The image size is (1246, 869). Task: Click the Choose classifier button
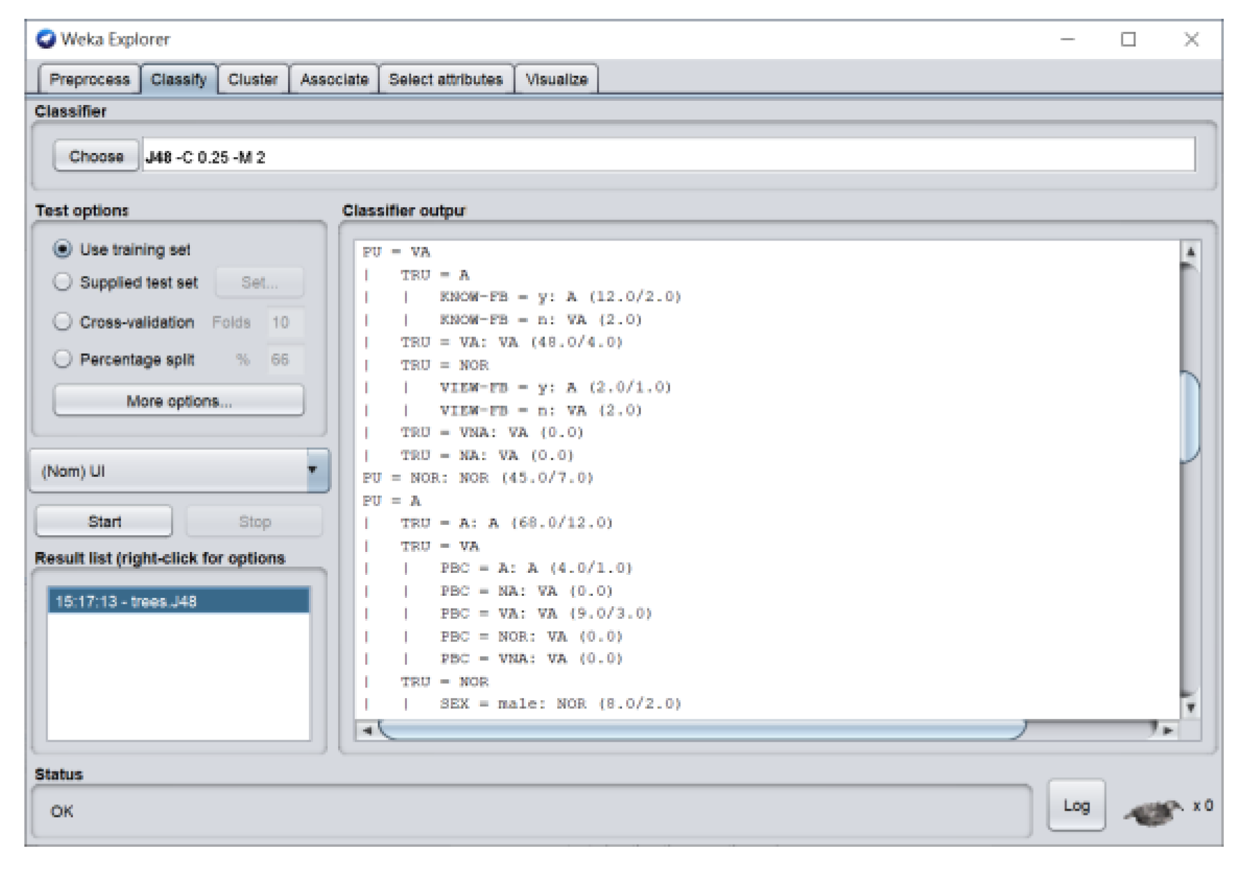[x=96, y=156]
